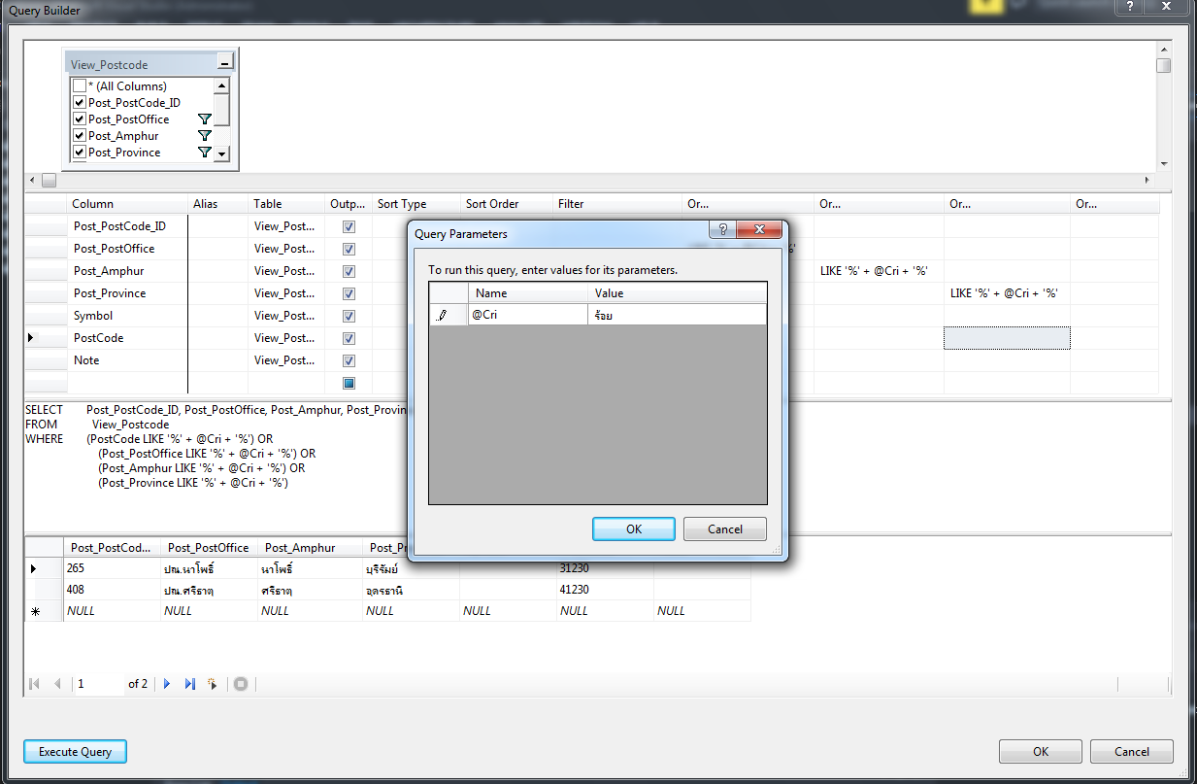The height and width of the screenshot is (784, 1197).
Task: Check the * (All Columns) checkbox
Action: [80, 86]
